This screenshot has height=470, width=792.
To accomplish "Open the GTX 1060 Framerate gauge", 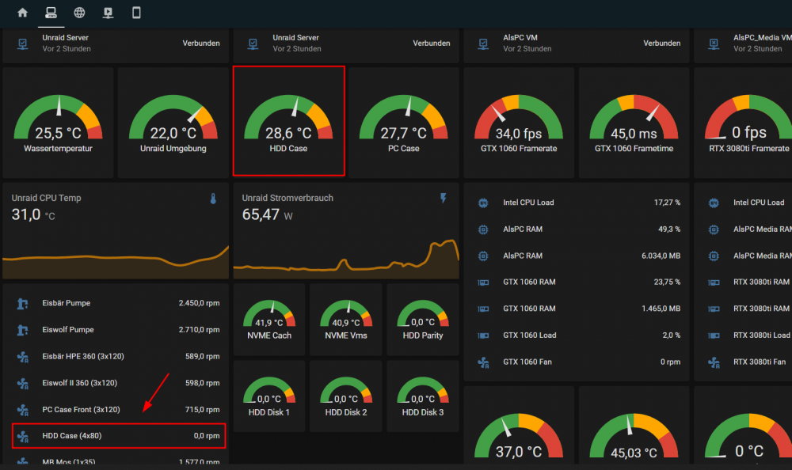I will [x=519, y=123].
